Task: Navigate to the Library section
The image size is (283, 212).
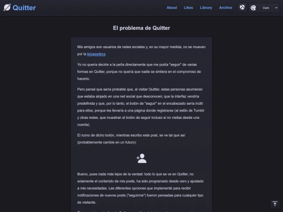Action: coord(206,7)
